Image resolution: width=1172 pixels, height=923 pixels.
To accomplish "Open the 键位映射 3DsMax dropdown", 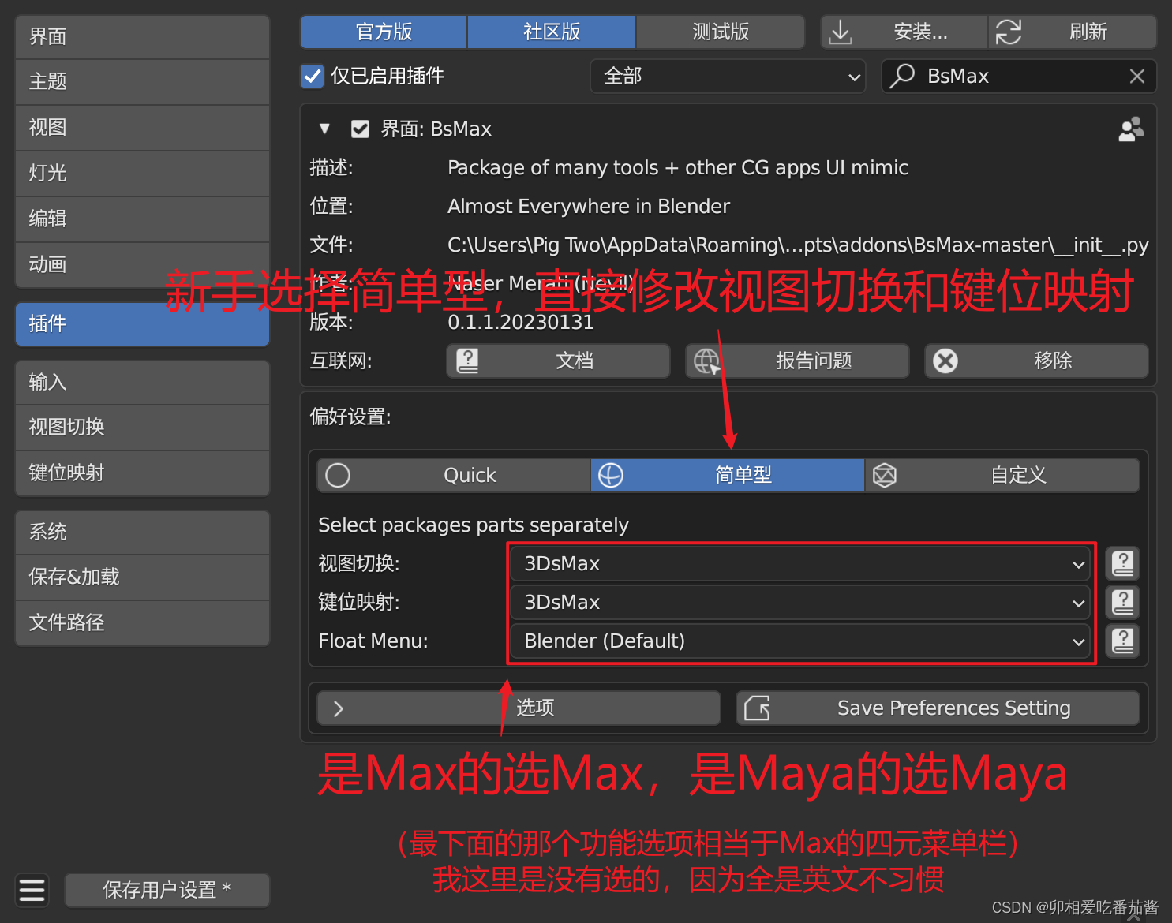I will point(800,603).
